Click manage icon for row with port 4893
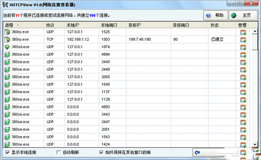Viewport: 261px width, 160px height. pos(243,107)
